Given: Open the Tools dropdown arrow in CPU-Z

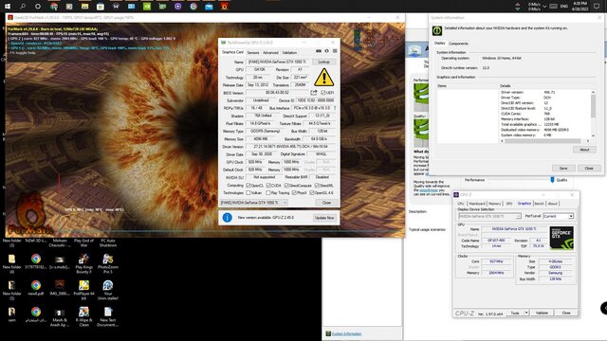Looking at the screenshot, I should (526, 313).
